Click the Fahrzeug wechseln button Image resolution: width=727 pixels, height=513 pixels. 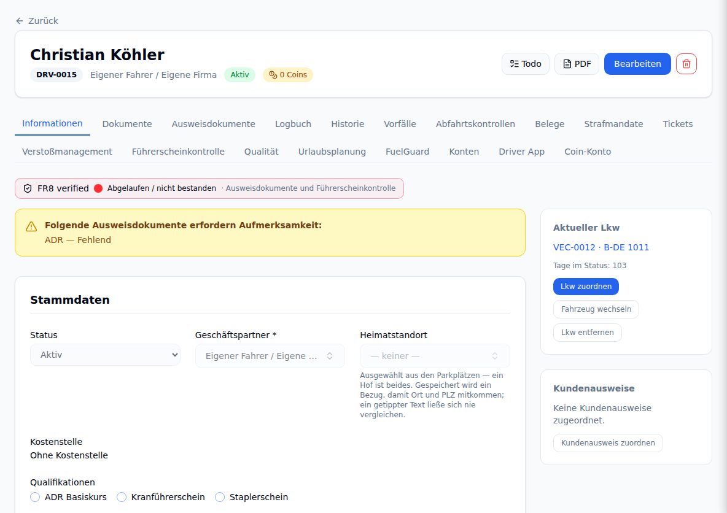pos(596,309)
